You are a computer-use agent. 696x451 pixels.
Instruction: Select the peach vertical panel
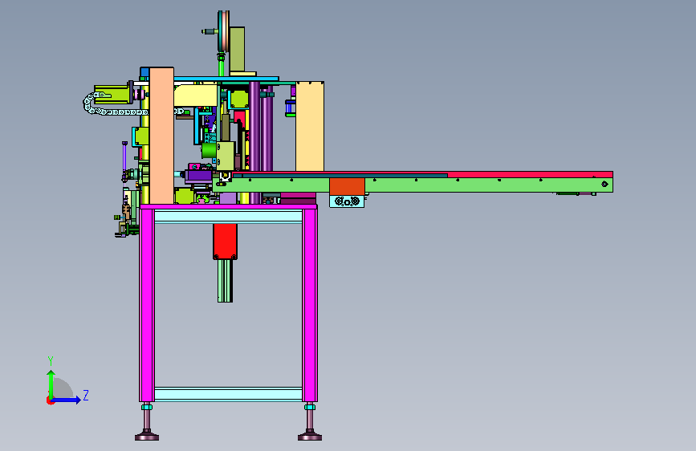[x=161, y=136]
